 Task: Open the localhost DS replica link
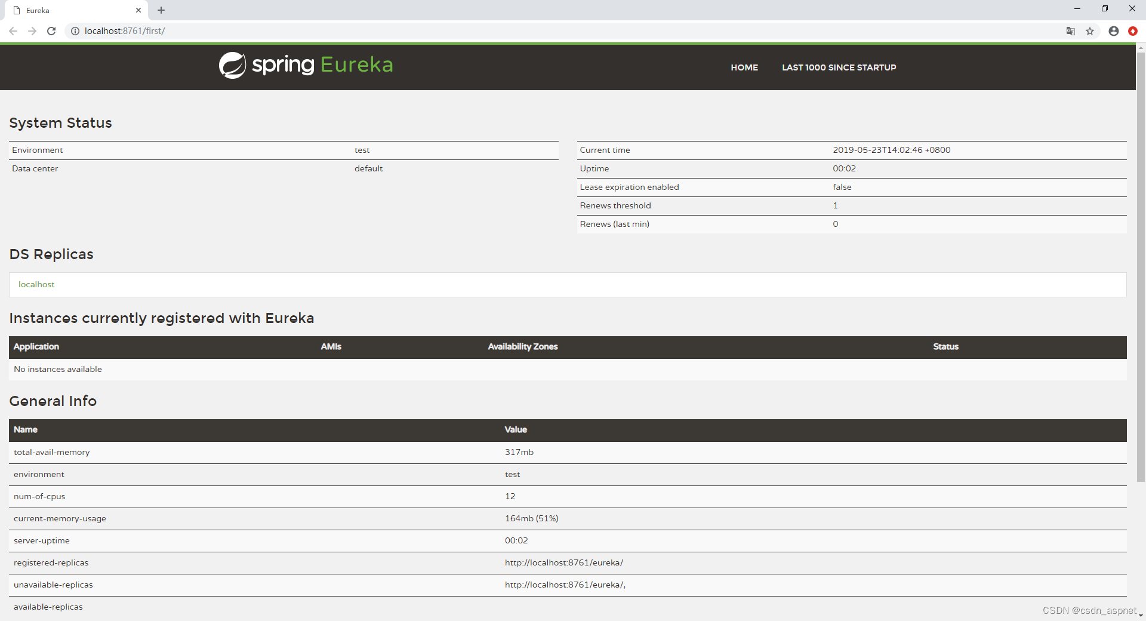(36, 284)
